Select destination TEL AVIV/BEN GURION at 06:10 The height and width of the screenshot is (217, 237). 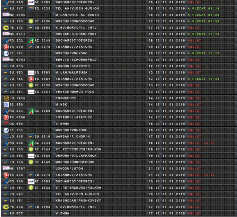[77, 9]
